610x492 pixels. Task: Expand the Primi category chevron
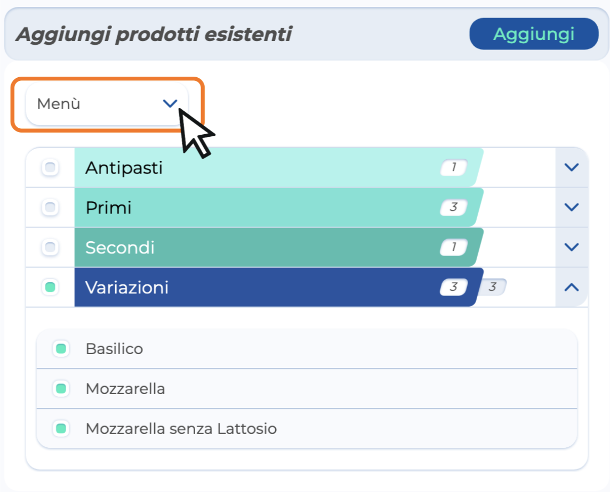point(571,208)
